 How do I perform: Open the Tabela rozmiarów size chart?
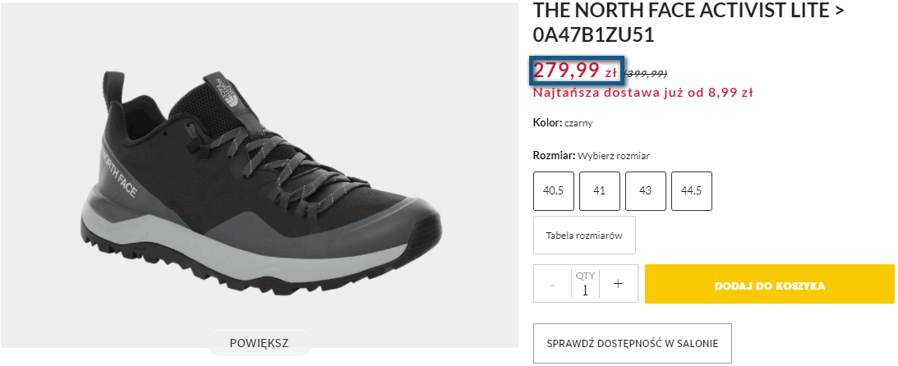[x=584, y=236]
